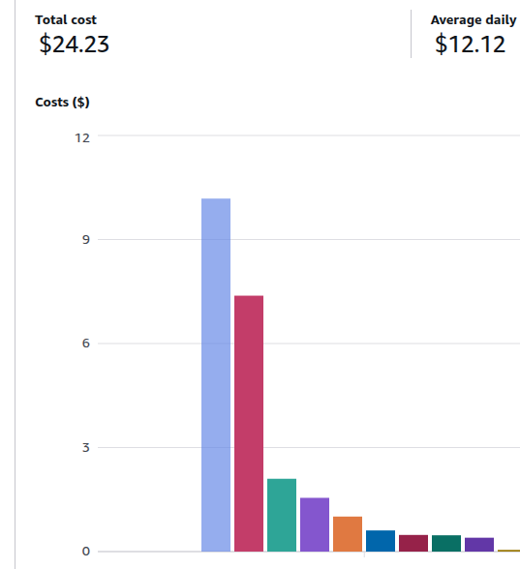Image resolution: width=520 pixels, height=569 pixels.
Task: Click the 6 y-axis label
Action: click(x=85, y=344)
